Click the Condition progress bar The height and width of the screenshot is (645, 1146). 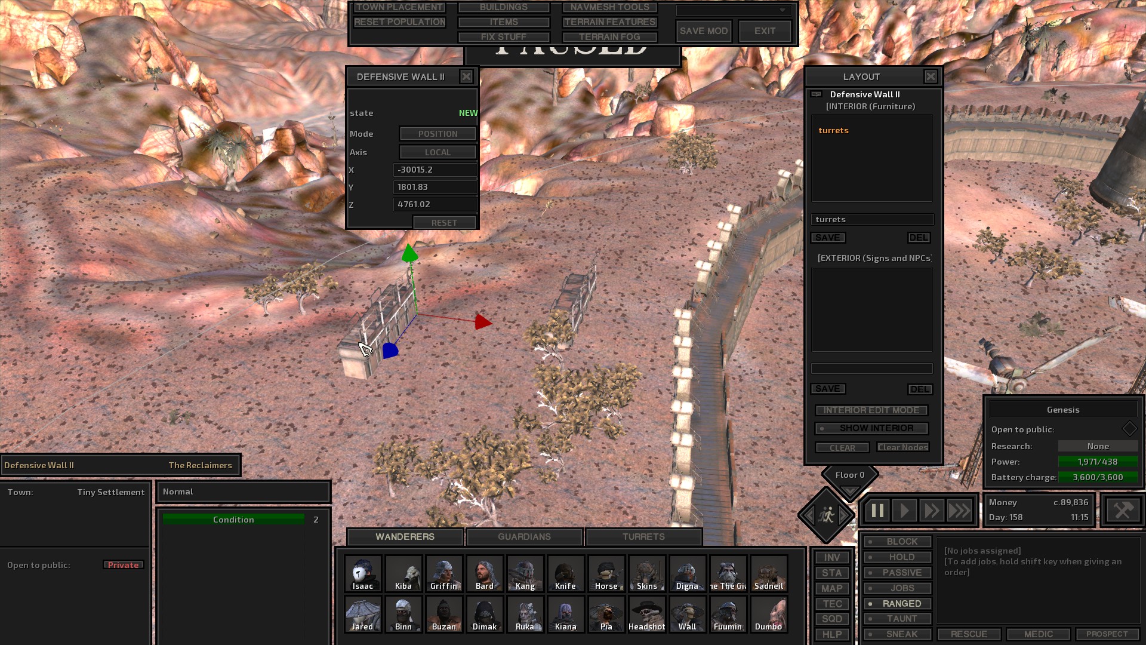233,520
